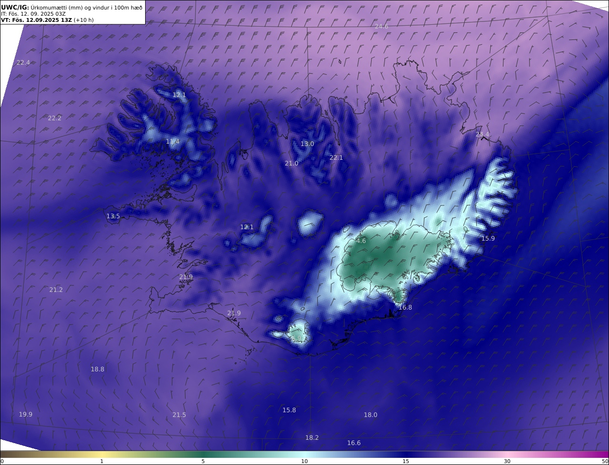Click the 11.4 value label
Screen dimensions: 609x465
point(173,142)
